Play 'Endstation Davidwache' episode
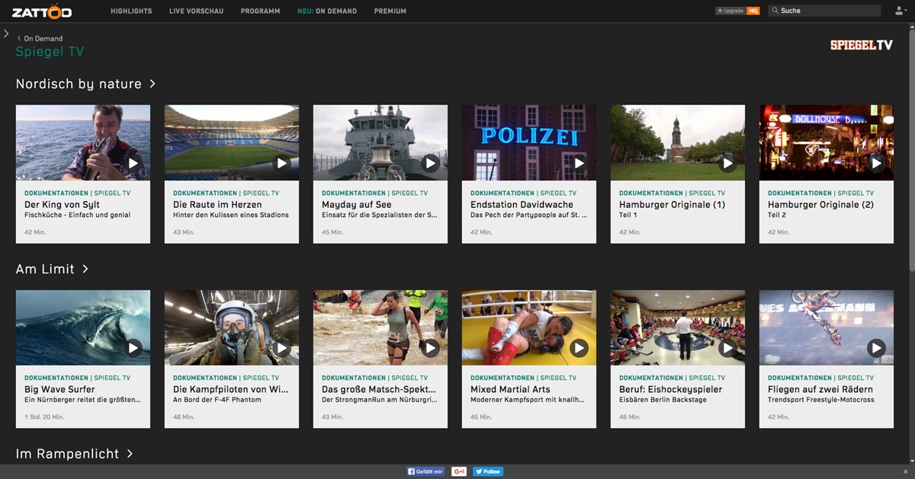The height and width of the screenshot is (479, 915). [579, 163]
